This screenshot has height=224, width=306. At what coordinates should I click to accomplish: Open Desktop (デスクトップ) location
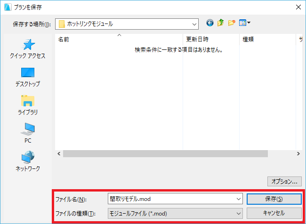[x=28, y=77]
